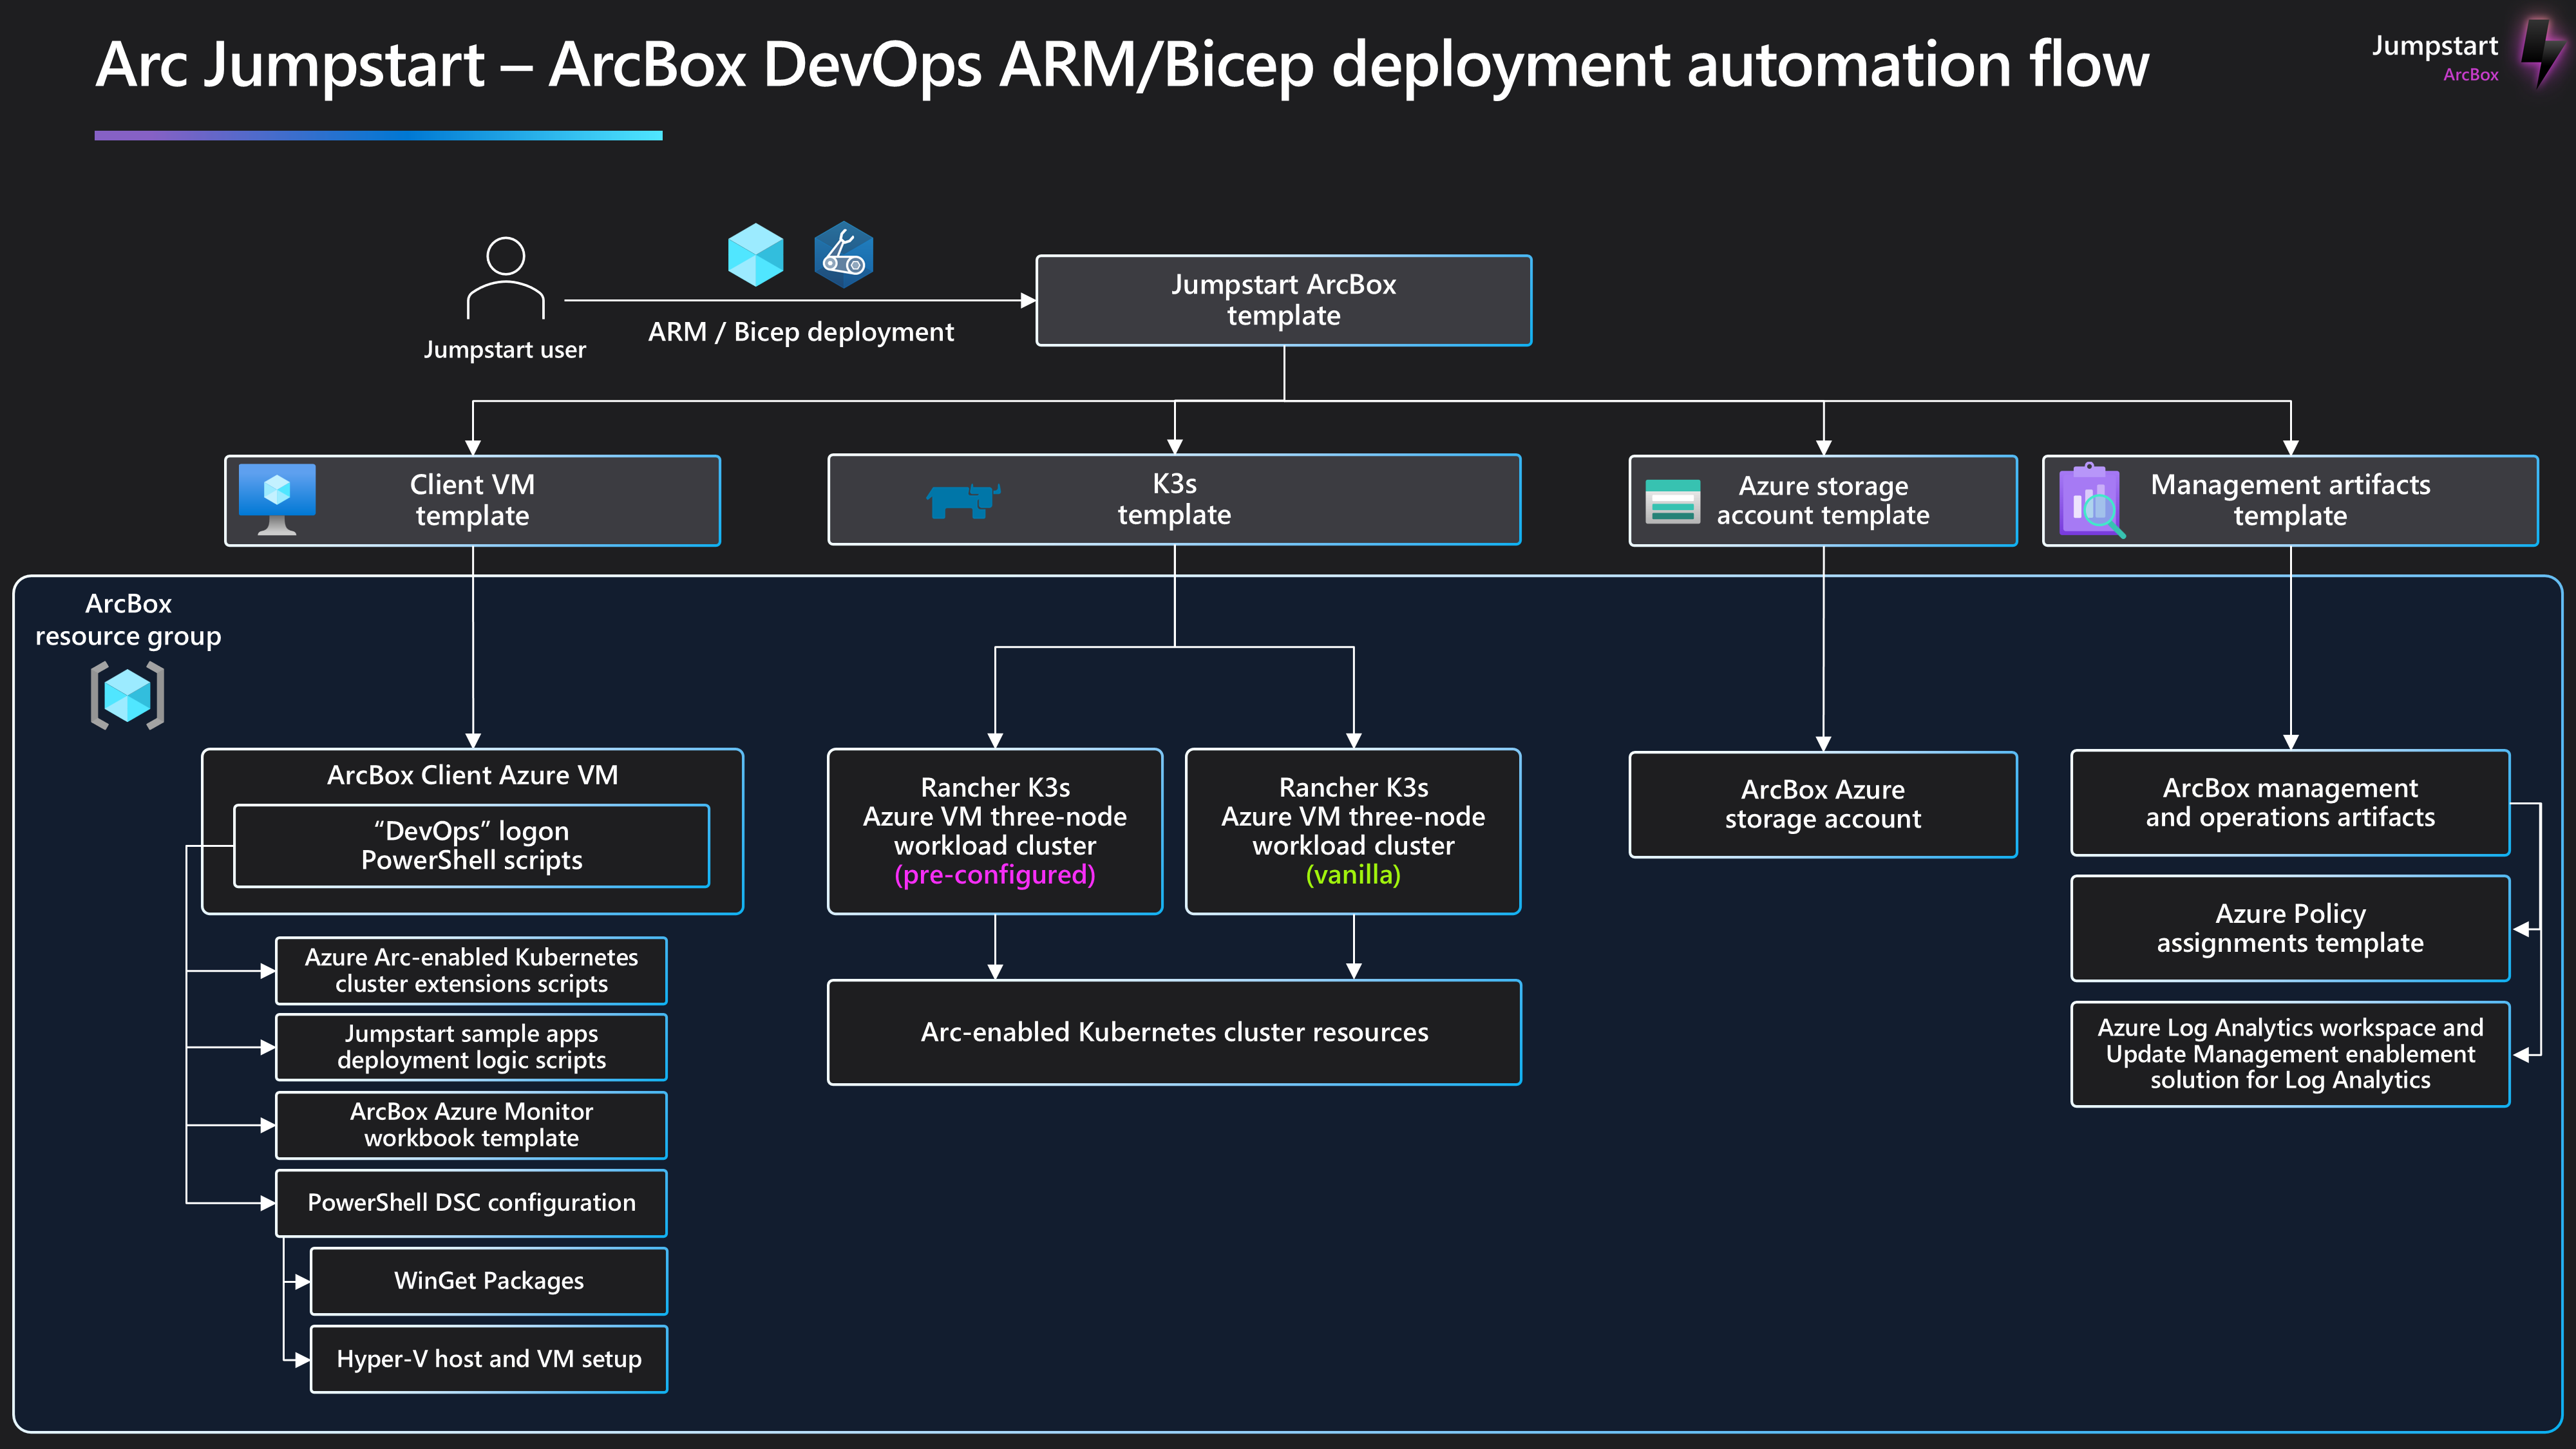The width and height of the screenshot is (2576, 1449).
Task: Select the Hyper-V host and VM setup box
Action: (488, 1358)
